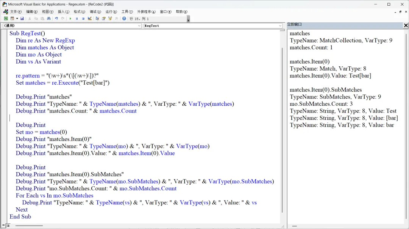
Task: Open the Properties Window icon
Action: (x=103, y=19)
